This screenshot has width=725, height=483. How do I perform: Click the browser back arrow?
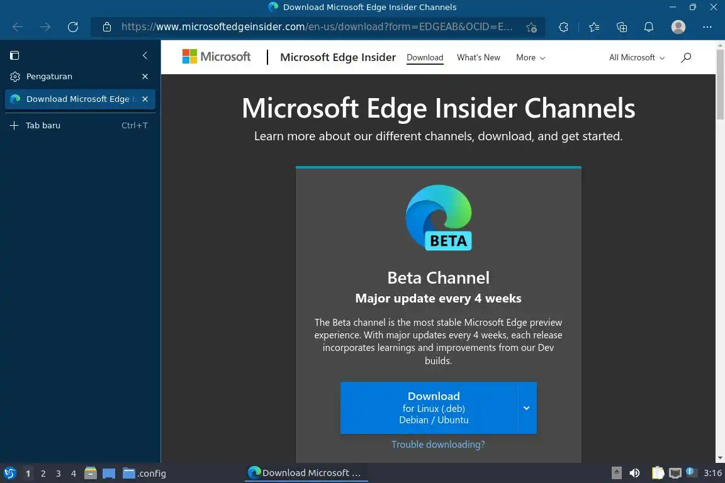(18, 27)
